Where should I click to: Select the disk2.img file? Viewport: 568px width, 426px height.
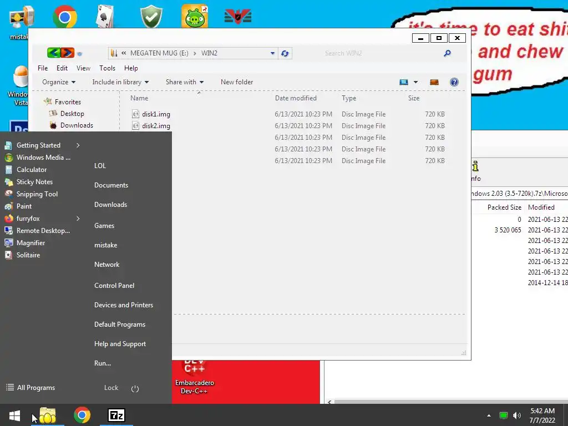click(156, 126)
